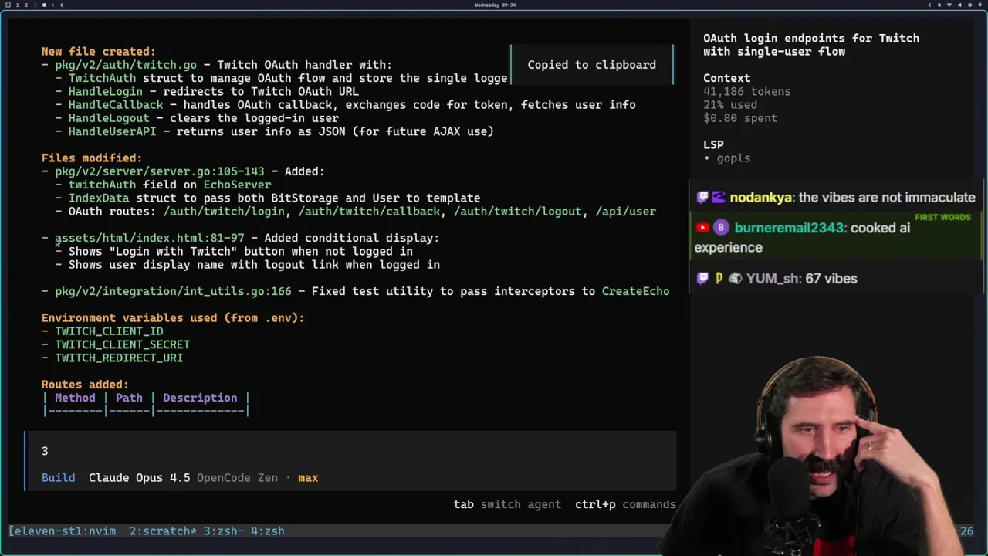This screenshot has width=988, height=556.
Task: Click the keyboard badge icon beside YUM_sh
Action: [735, 278]
